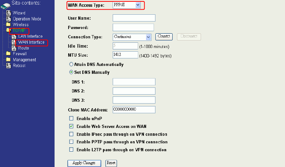
Task: Click the Operation Mode page icon
Action: (x=9, y=19)
